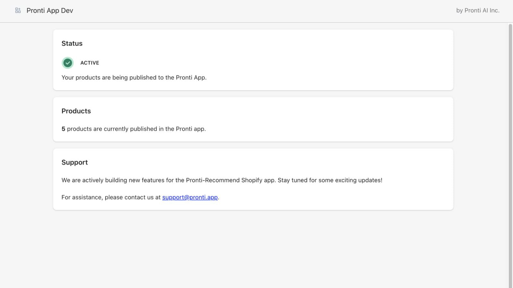The image size is (513, 288).
Task: Click the ACTIVE status label
Action: 89,63
